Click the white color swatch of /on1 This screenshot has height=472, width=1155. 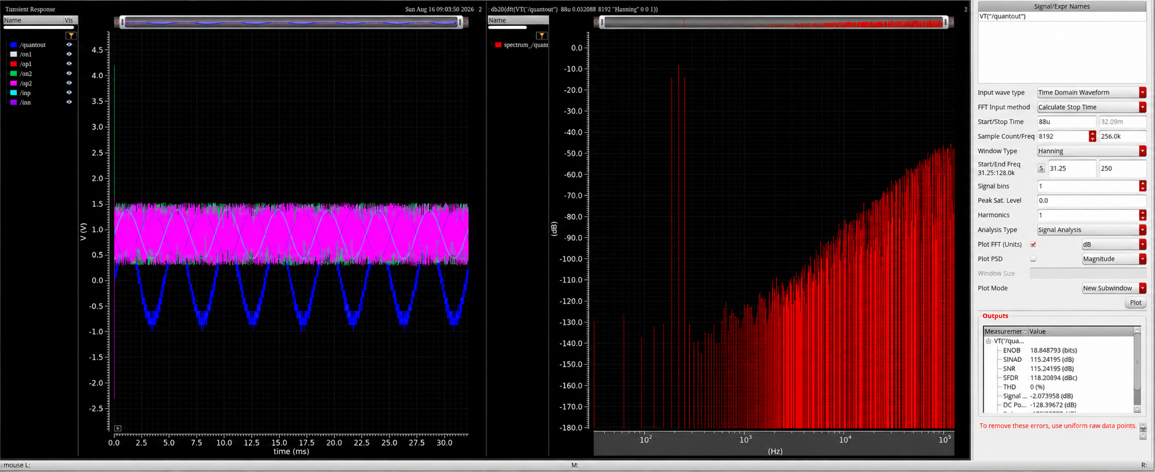14,54
